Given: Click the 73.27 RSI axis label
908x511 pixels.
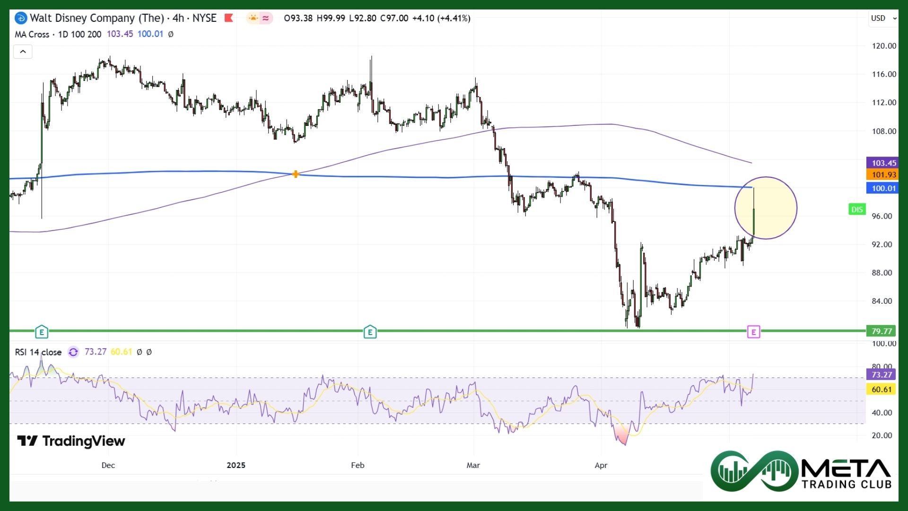Looking at the screenshot, I should click(881, 375).
